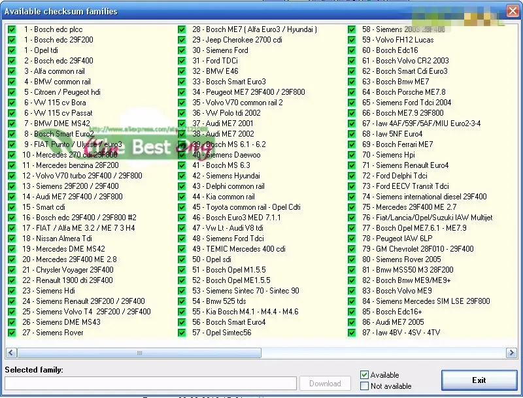Select 50 - Opel sdi
The image size is (523, 398).
(x=212, y=259)
